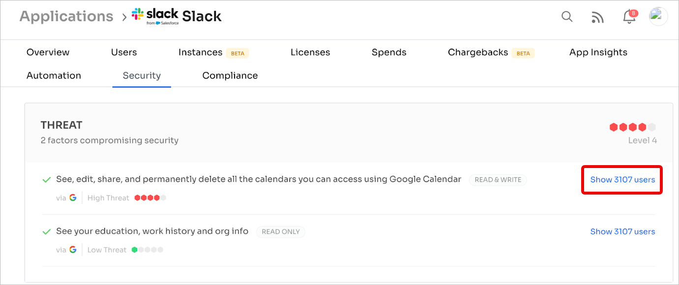Open the RSS feed icon

[x=597, y=18]
